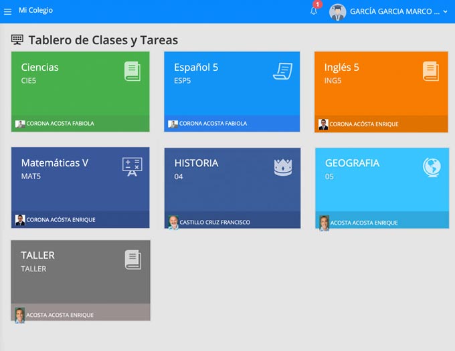Expand the user account dropdown arrow

pos(446,11)
